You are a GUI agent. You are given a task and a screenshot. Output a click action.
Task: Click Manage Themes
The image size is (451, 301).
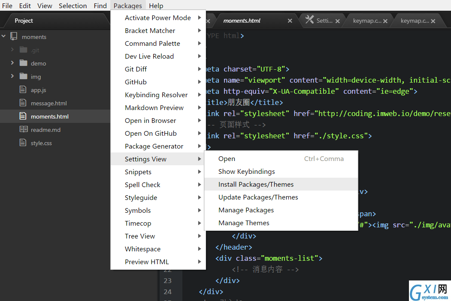pyautogui.click(x=281, y=223)
